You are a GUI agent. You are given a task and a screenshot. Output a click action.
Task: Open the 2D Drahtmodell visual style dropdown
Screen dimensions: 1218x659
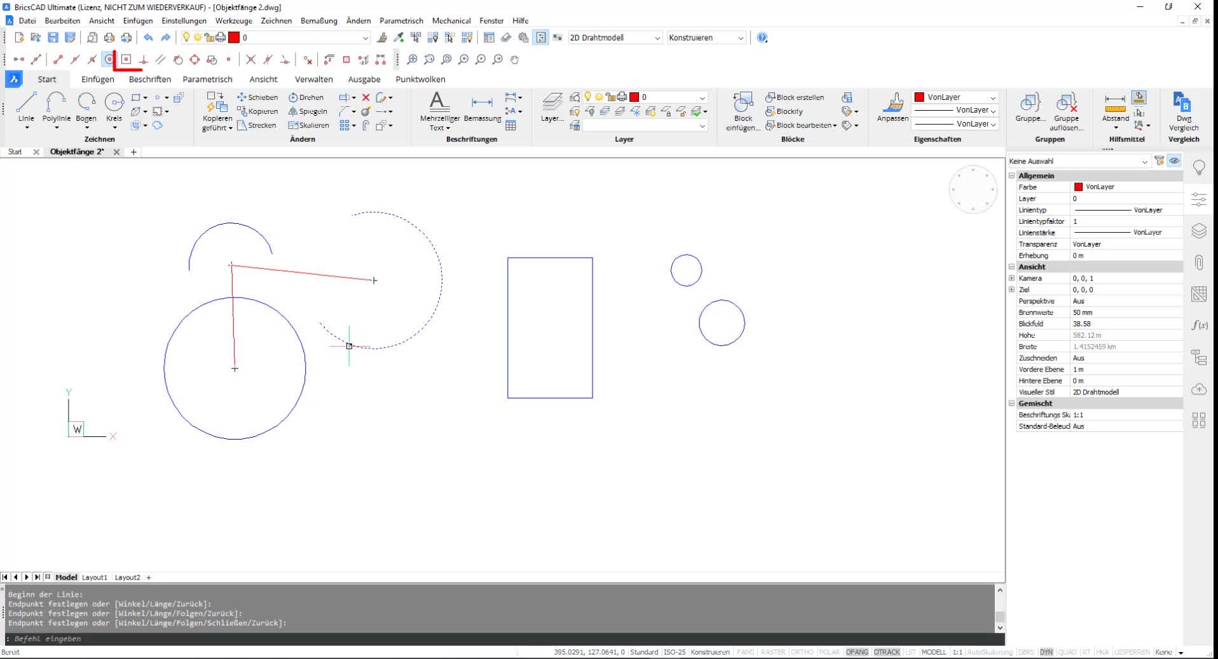pyautogui.click(x=615, y=38)
